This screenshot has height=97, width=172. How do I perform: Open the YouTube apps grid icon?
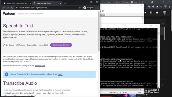(151, 13)
